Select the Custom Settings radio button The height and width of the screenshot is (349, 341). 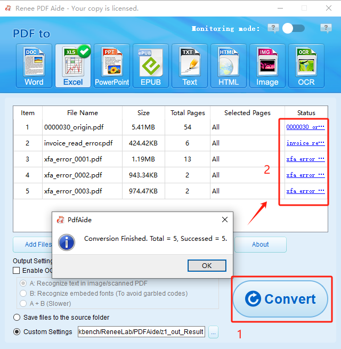17,332
